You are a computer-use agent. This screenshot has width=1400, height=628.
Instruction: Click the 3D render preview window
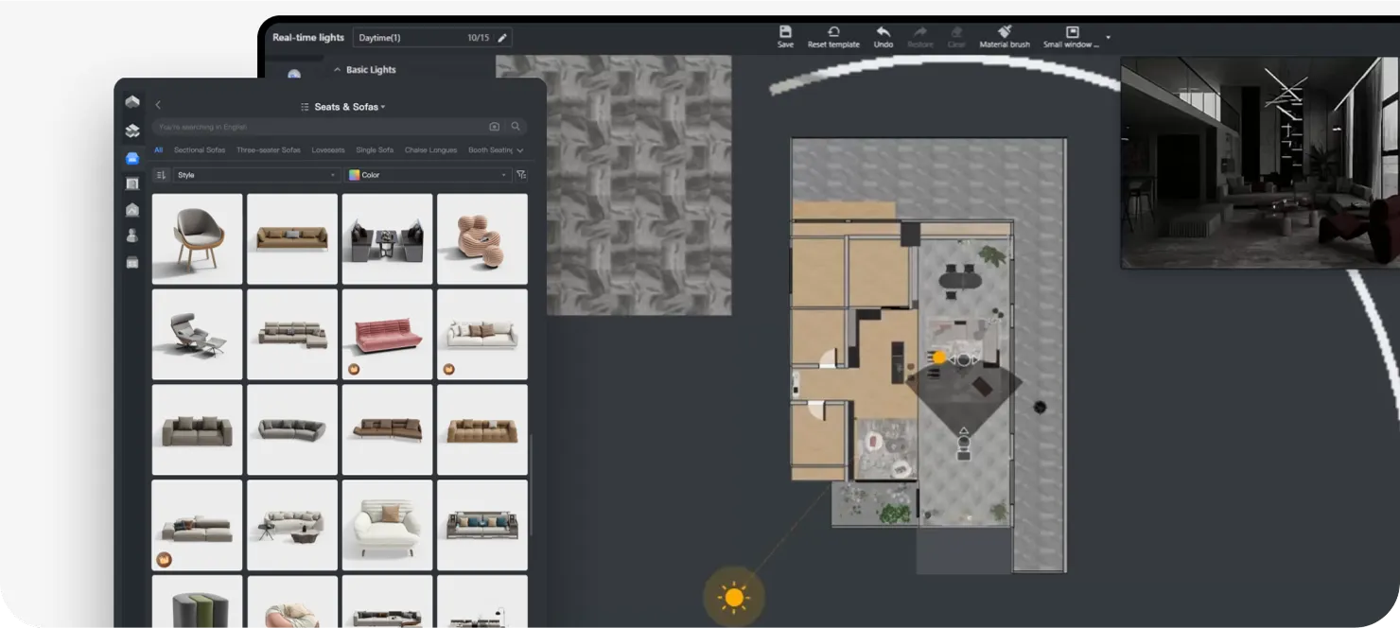1260,163
